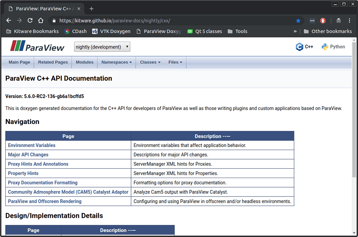Show hidden bookmarks with the chevron
Viewport: 358px width, 237px height.
pos(295,31)
